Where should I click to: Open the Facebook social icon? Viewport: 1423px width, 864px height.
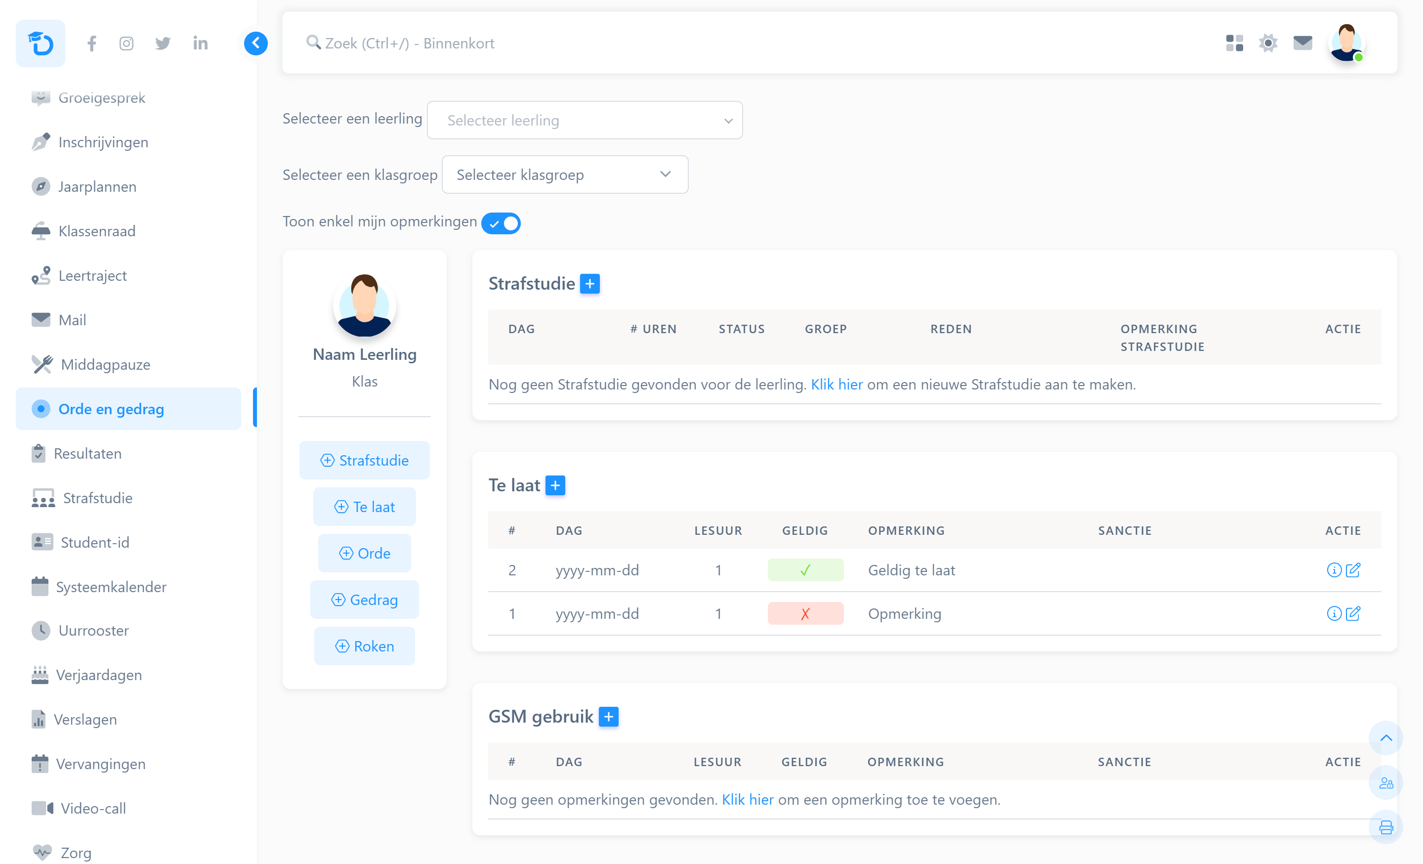click(x=92, y=43)
